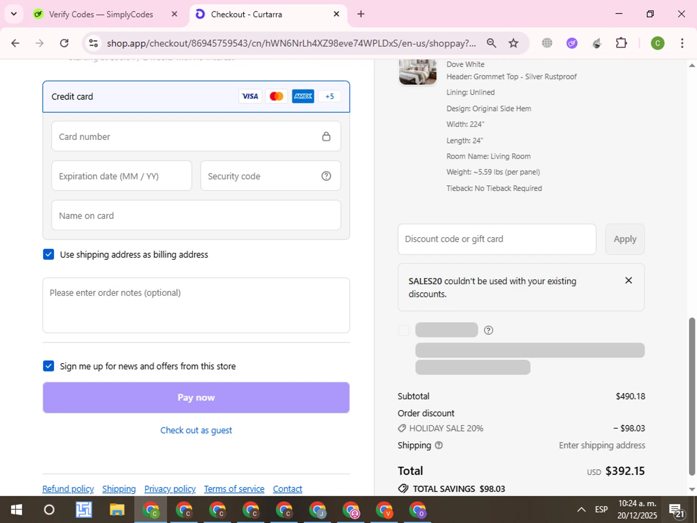Open the Shipping policy link
This screenshot has width=697, height=523.
119,489
